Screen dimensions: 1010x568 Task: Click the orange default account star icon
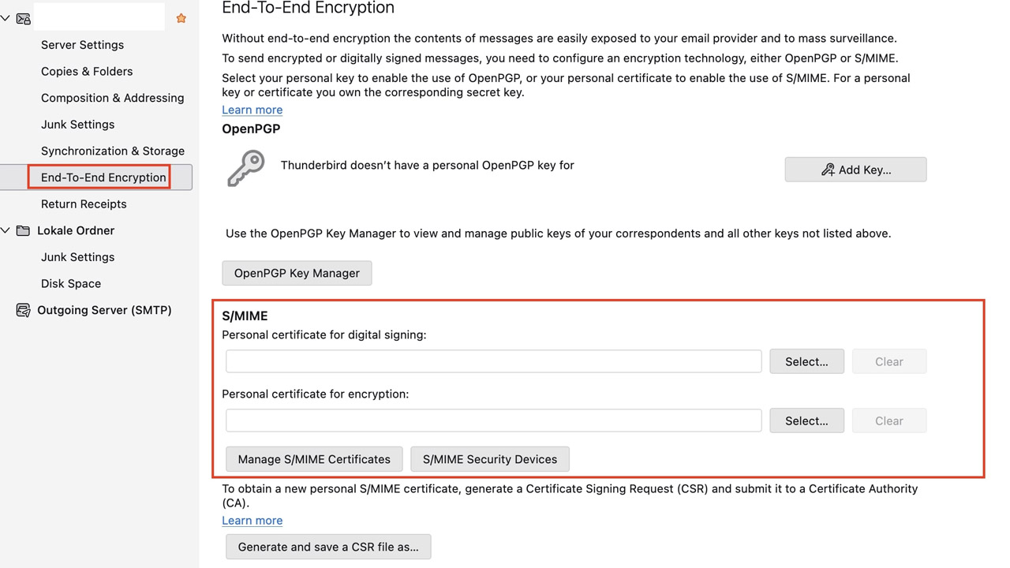[181, 18]
